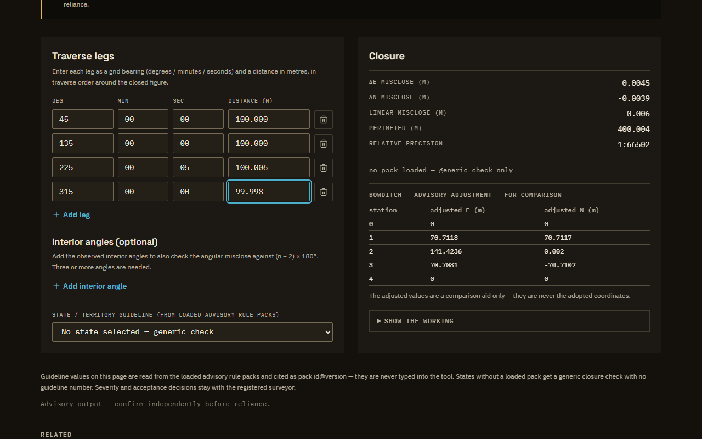Screen dimensions: 702x439
Task: Edit degrees field showing 45
Action: pyautogui.click(x=83, y=119)
